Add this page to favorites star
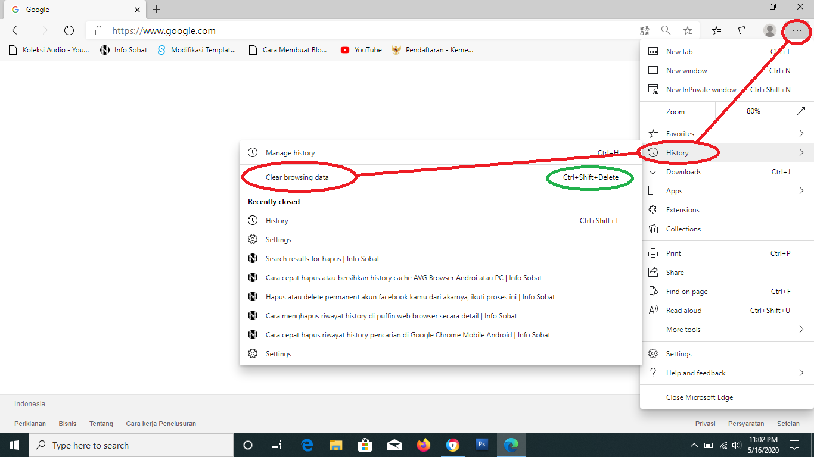This screenshot has height=457, width=814. (688, 30)
